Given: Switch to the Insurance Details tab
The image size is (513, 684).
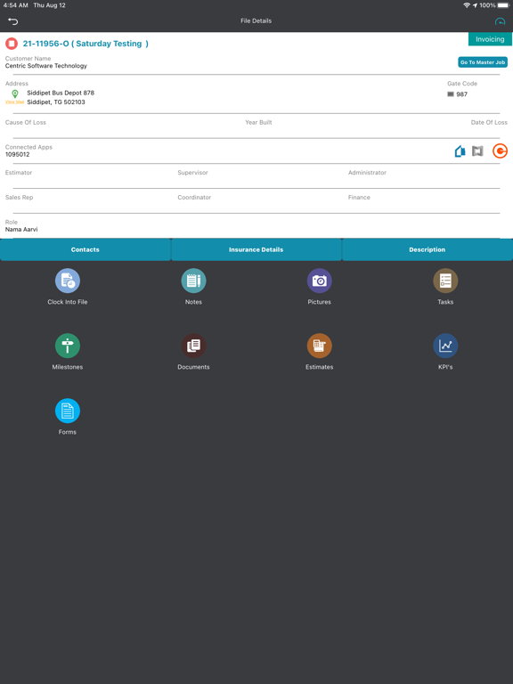Looking at the screenshot, I should 256,249.
